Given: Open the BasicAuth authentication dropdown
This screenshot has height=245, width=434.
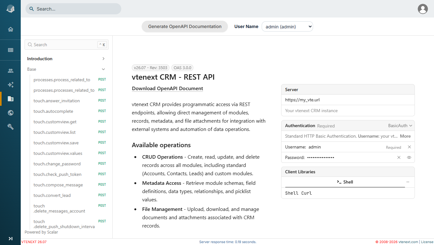Looking at the screenshot, I should pyautogui.click(x=400, y=126).
